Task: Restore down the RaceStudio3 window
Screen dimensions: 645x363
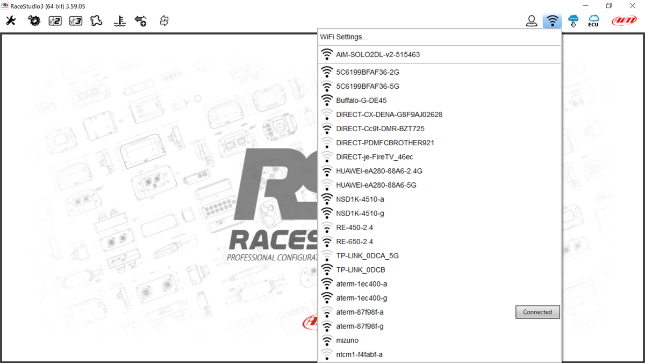Action: click(608, 6)
